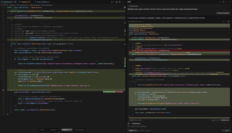Attach an image using the image icon
This screenshot has width=232, height=133.
click(x=223, y=130)
